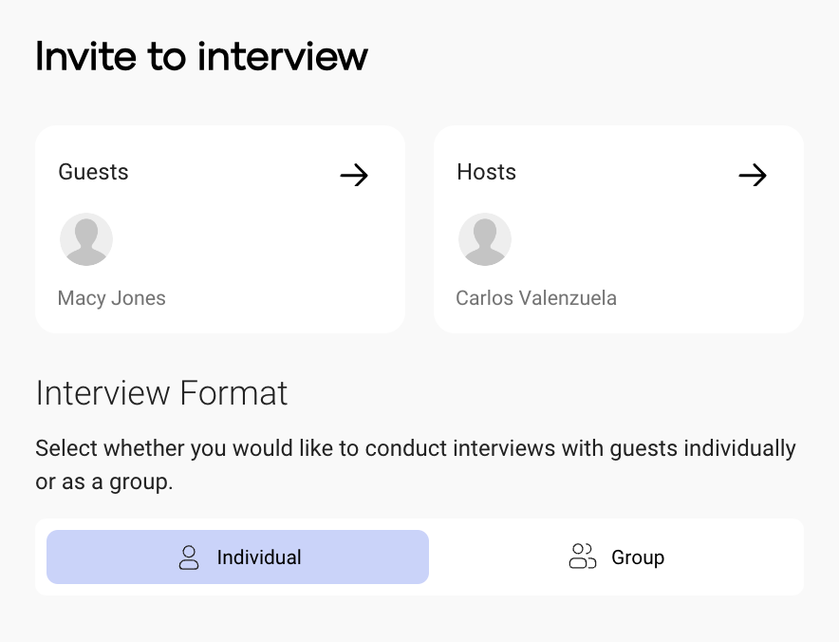
Task: Click the Hosts card heading
Action: pos(486,172)
